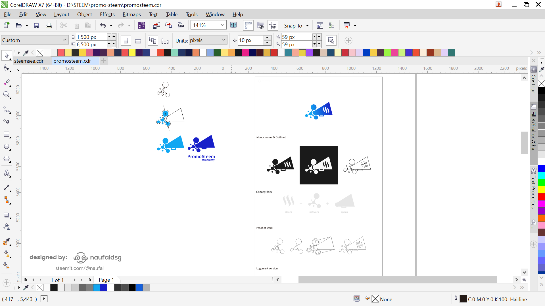Toggle Treat As Filled button
Image resolution: width=545 pixels, height=306 pixels.
click(x=331, y=40)
